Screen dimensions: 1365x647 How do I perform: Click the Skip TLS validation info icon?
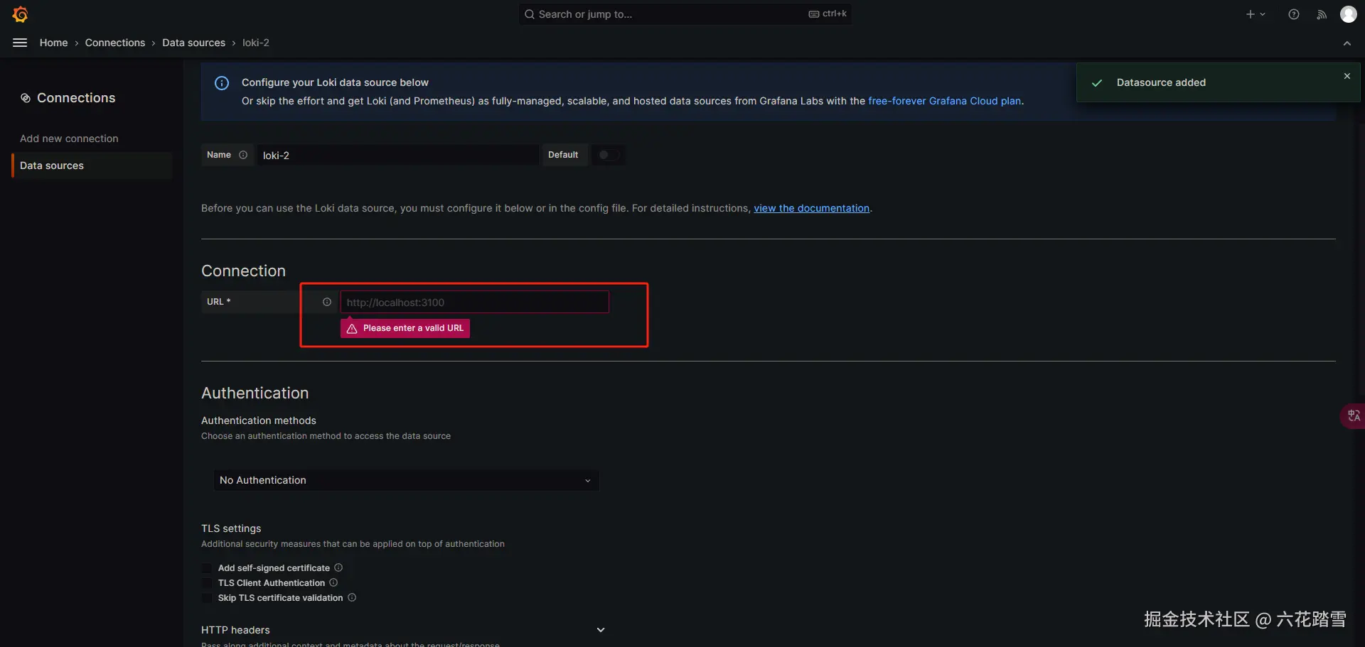352,597
